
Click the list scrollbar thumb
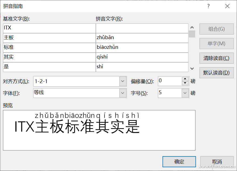pos(192,34)
